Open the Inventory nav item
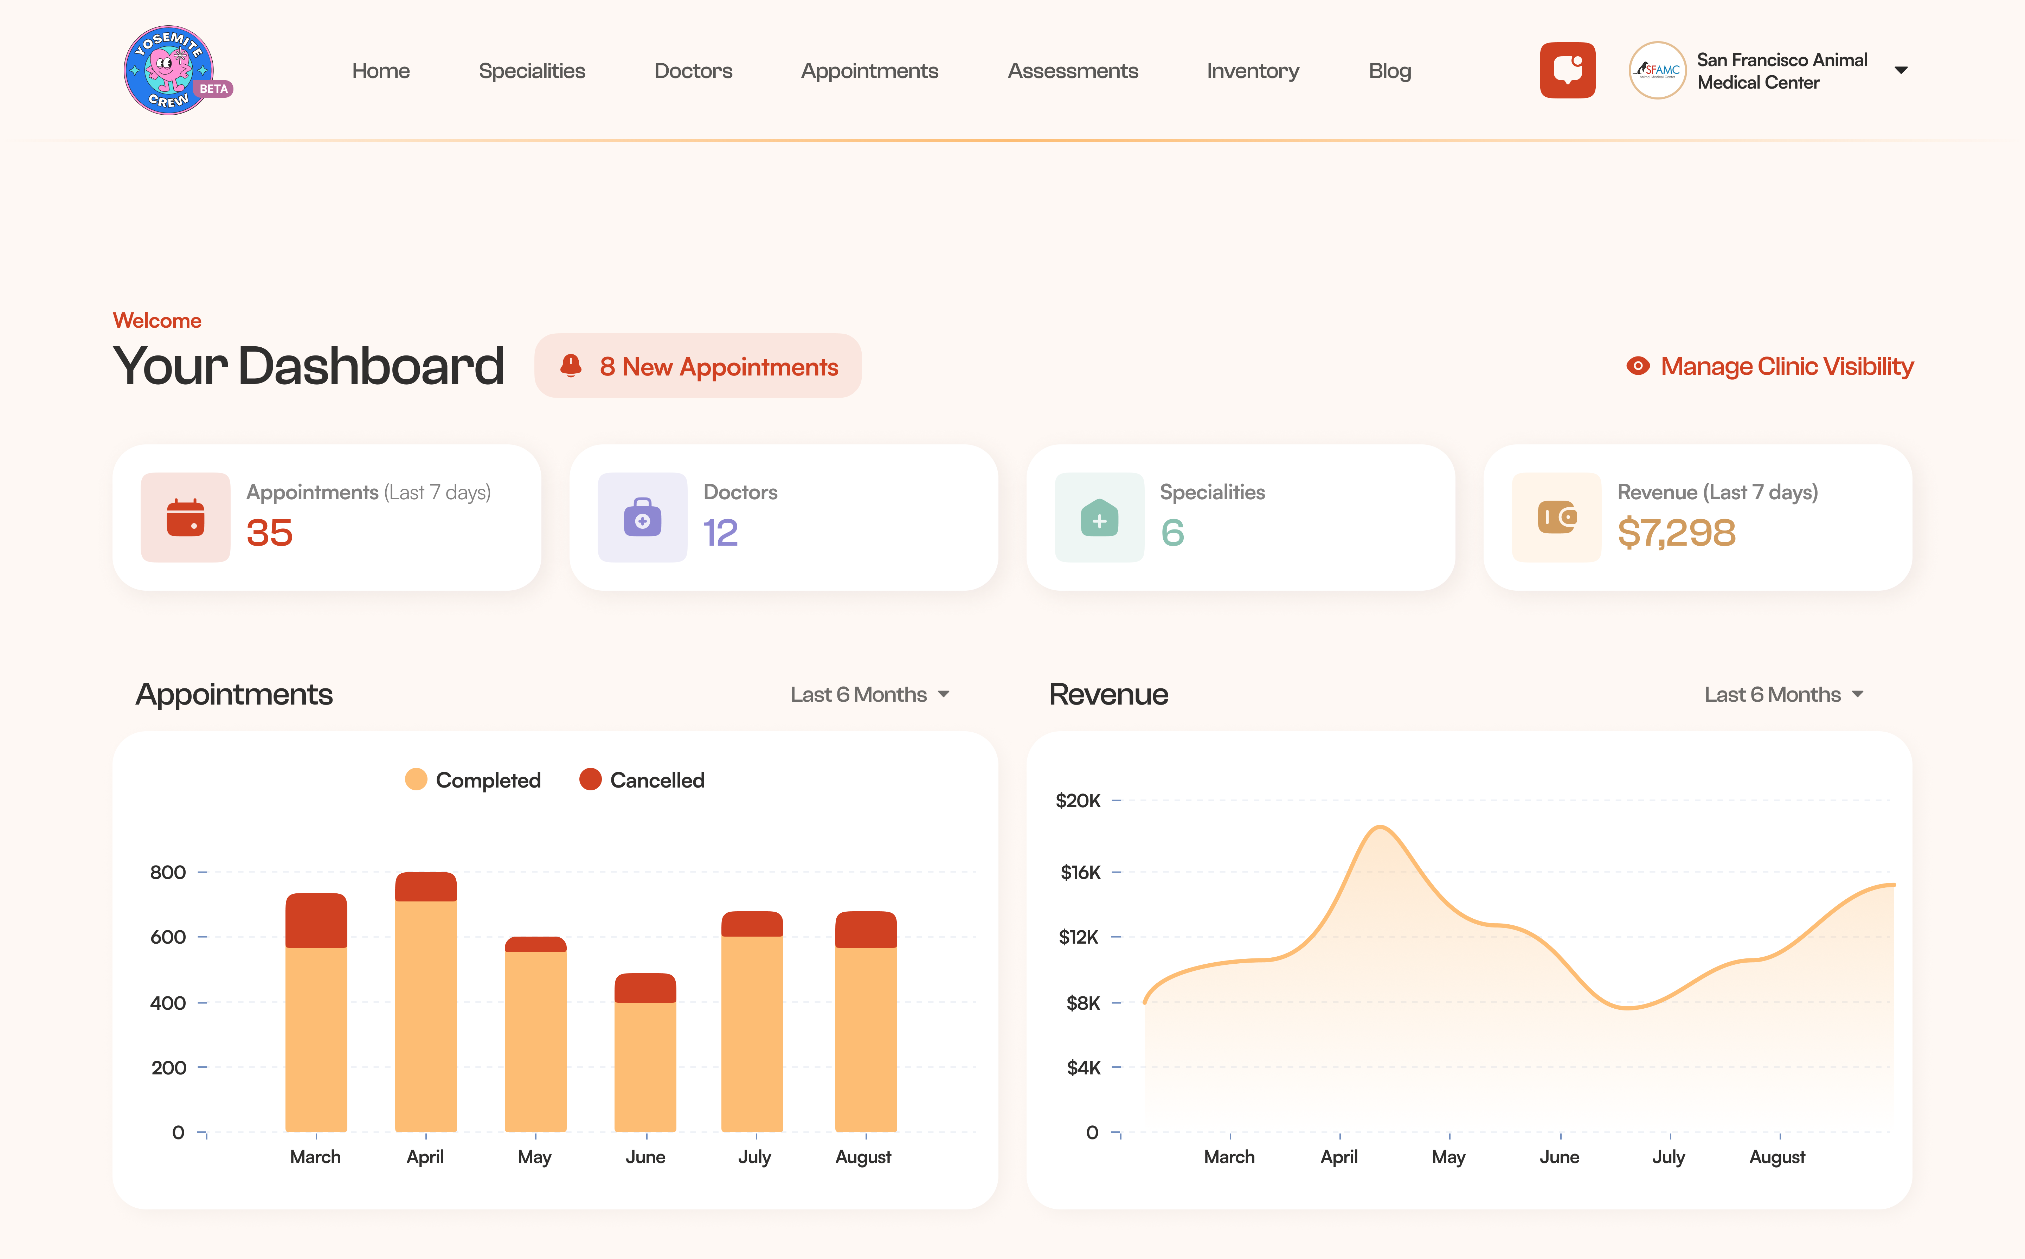The width and height of the screenshot is (2025, 1259). (1252, 71)
